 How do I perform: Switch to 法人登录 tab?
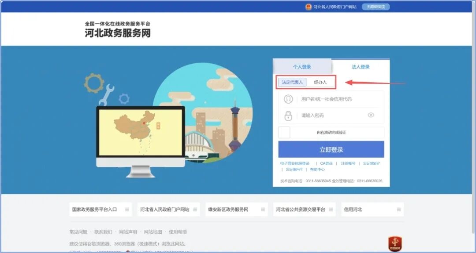coord(361,67)
